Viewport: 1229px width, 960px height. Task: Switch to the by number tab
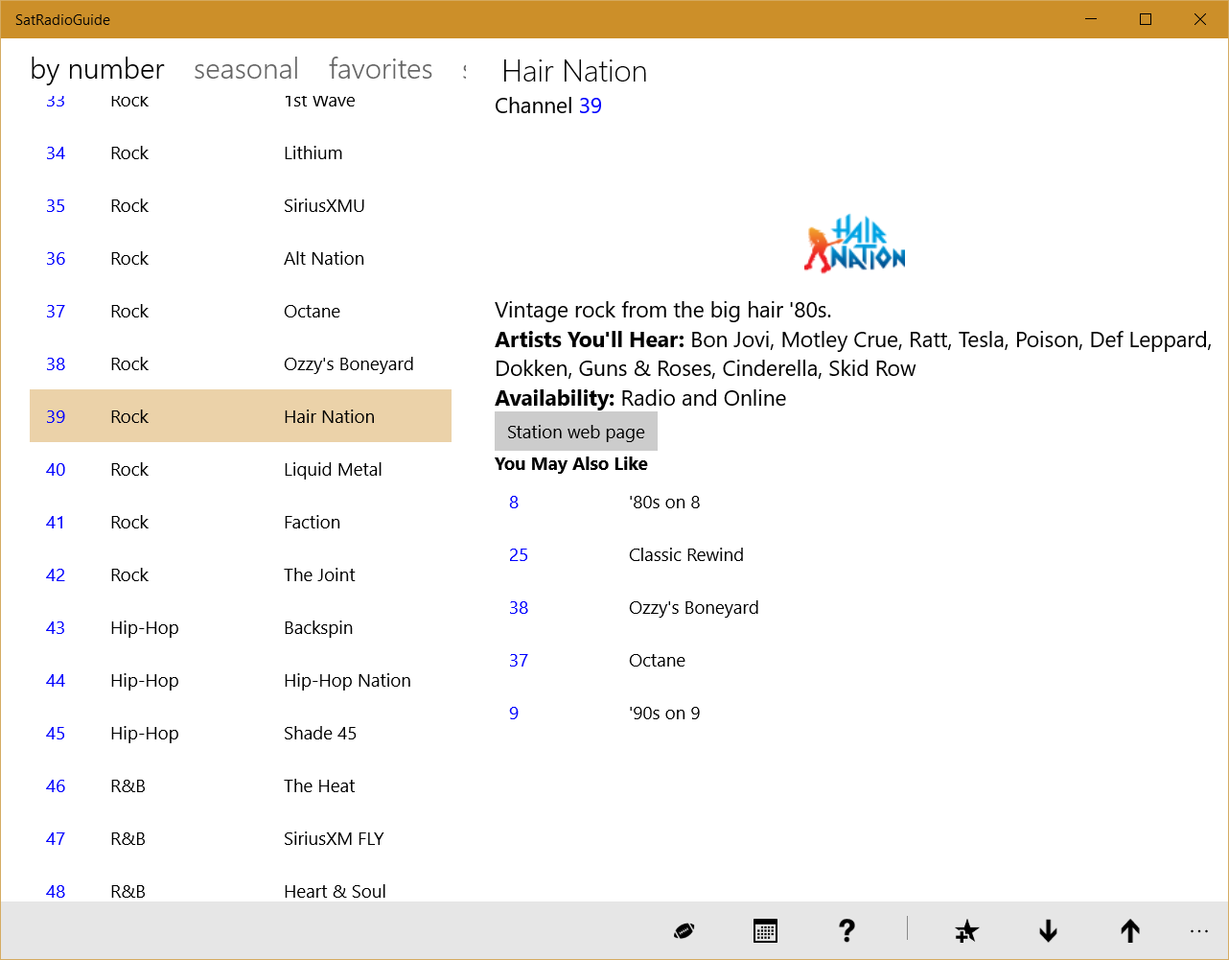[x=97, y=69]
